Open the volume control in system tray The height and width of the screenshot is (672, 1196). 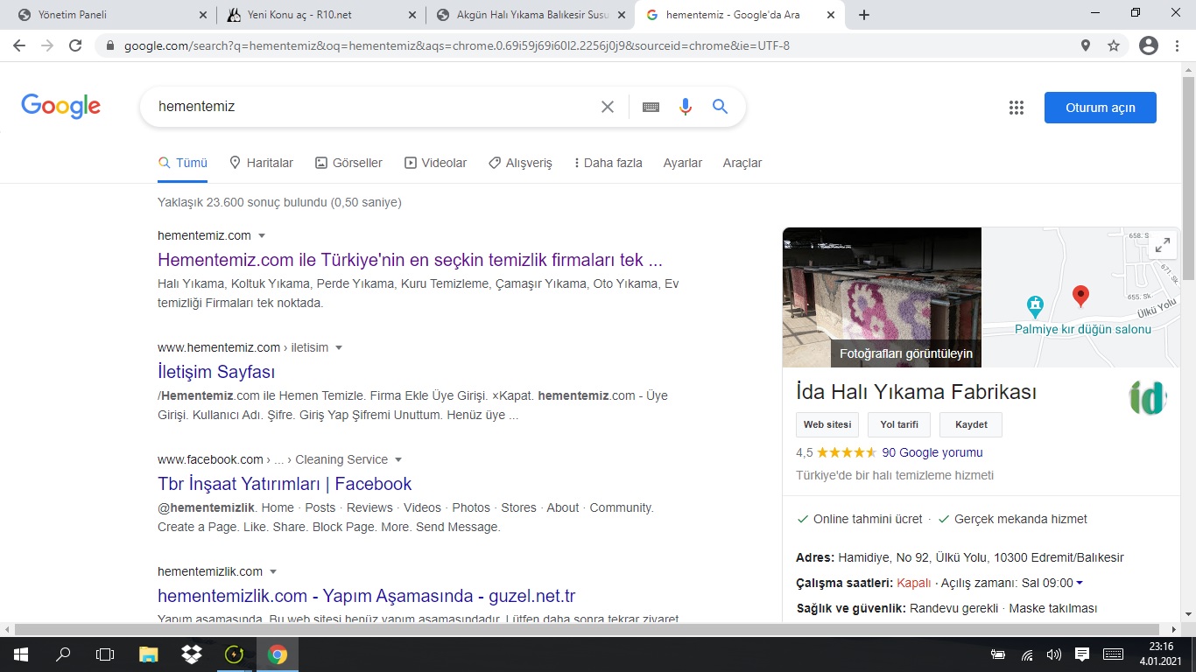(x=1054, y=654)
